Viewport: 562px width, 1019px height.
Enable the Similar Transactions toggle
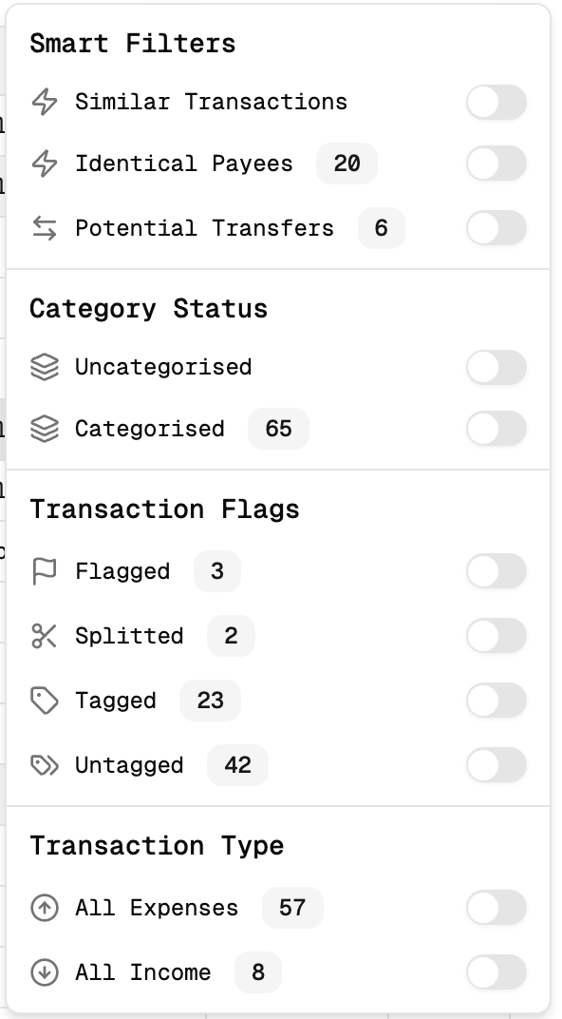tap(496, 102)
